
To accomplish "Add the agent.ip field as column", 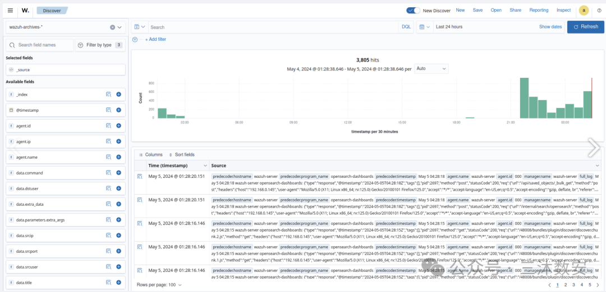I will (x=118, y=142).
